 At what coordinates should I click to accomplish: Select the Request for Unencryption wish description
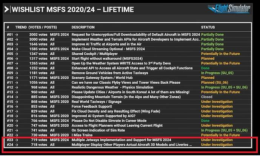135,35
